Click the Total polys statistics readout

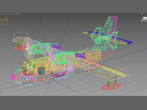(x=4, y=19)
